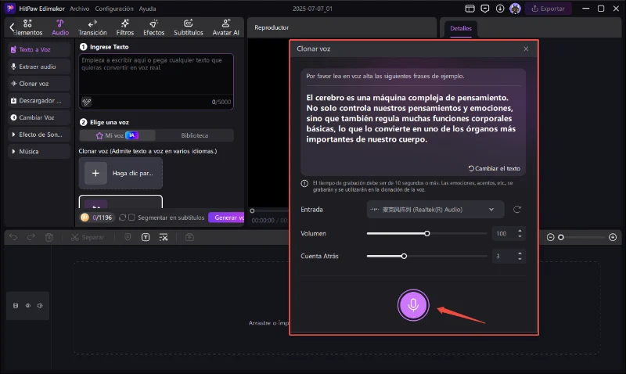Open the Configuración menu
The width and height of the screenshot is (626, 374).
coord(114,9)
